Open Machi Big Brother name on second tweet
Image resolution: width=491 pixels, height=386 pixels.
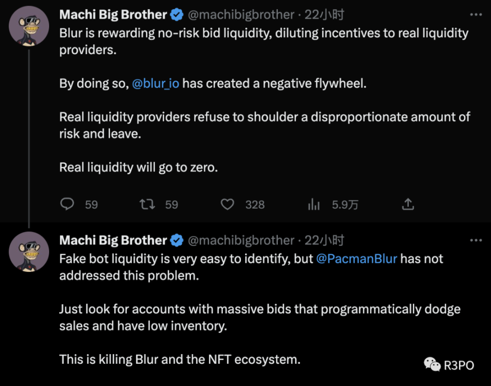coord(113,240)
